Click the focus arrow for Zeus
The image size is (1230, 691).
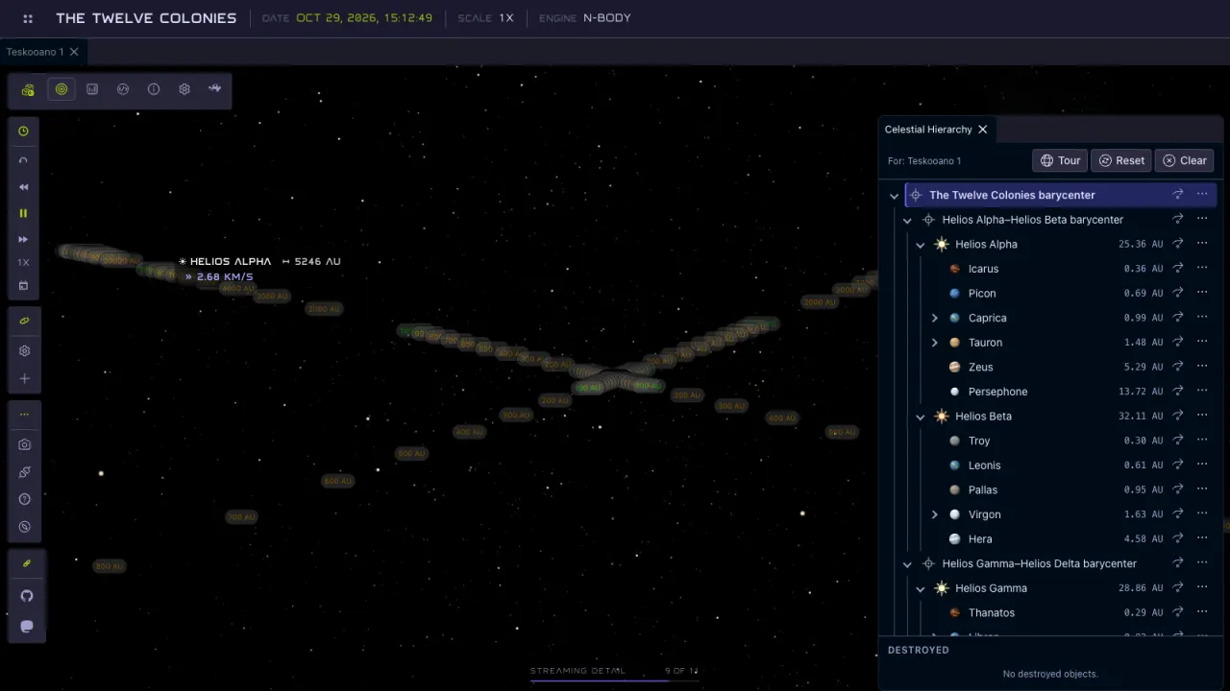coord(1178,367)
